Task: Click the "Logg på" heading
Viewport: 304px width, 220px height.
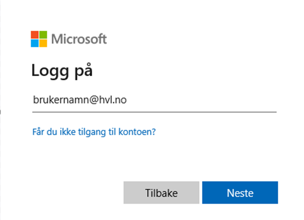Action: click(x=62, y=71)
